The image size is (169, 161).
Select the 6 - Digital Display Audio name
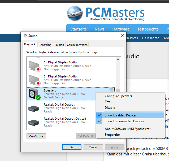tap(60, 76)
